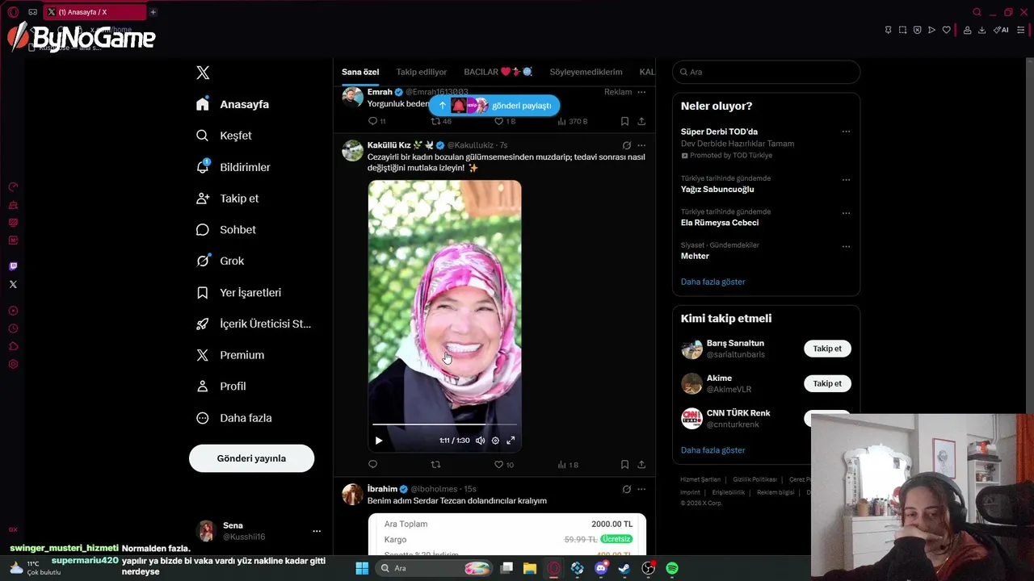Screen dimensions: 1034x581
Task: Click the Gönderi yayınla button
Action: [x=251, y=458]
